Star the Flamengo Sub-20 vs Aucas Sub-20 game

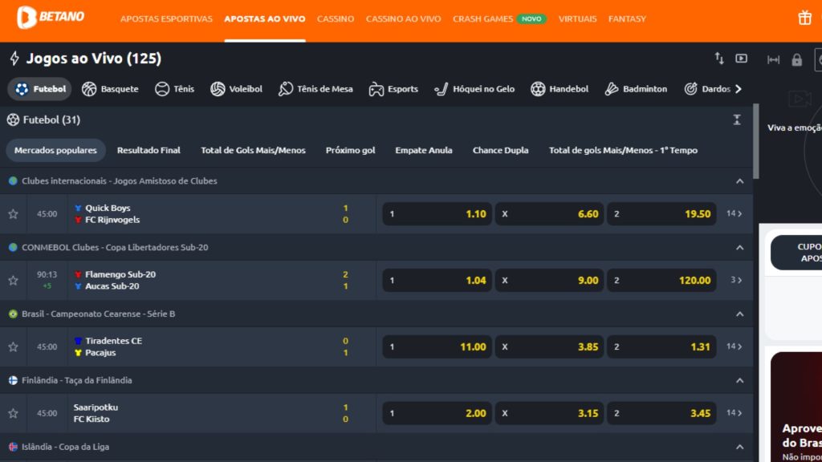[x=13, y=281]
